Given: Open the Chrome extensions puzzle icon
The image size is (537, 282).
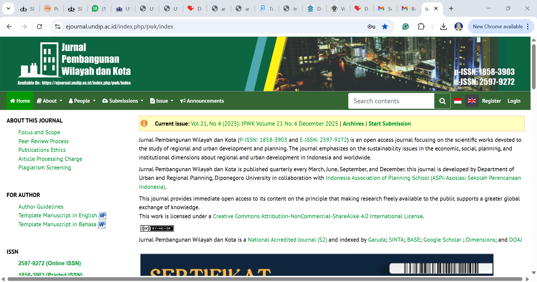Looking at the screenshot, I should point(421,27).
